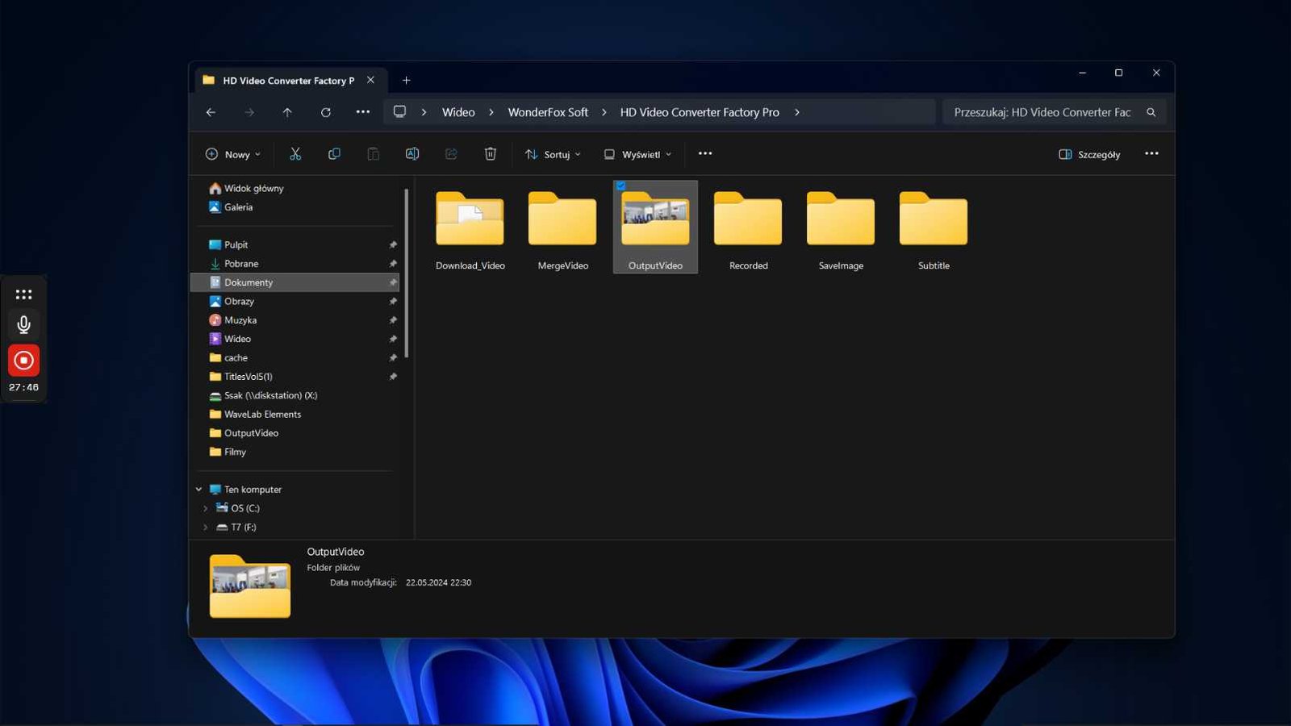The height and width of the screenshot is (726, 1291).
Task: Expand the OS (C:) drive node
Action: tap(205, 508)
